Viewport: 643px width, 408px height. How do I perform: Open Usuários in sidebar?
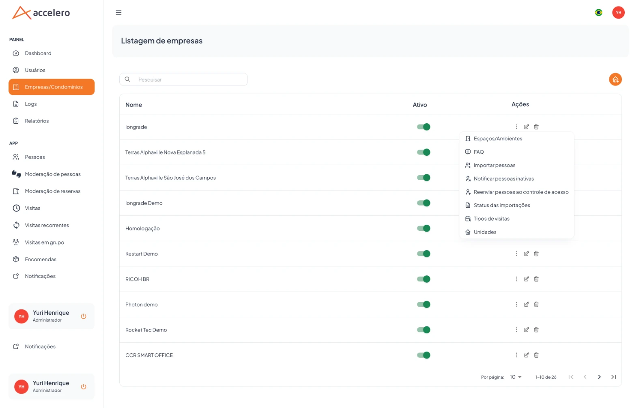pos(52,70)
